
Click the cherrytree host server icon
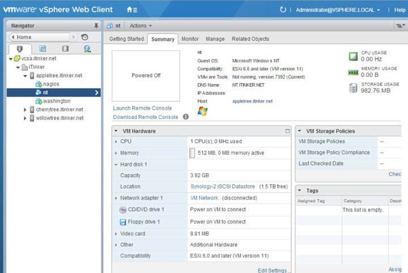coord(32,109)
